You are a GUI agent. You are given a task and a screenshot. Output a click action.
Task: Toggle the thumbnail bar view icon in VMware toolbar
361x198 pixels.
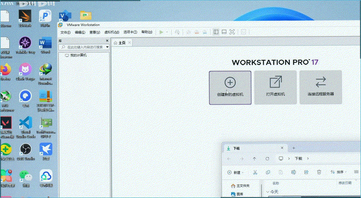click(224, 32)
